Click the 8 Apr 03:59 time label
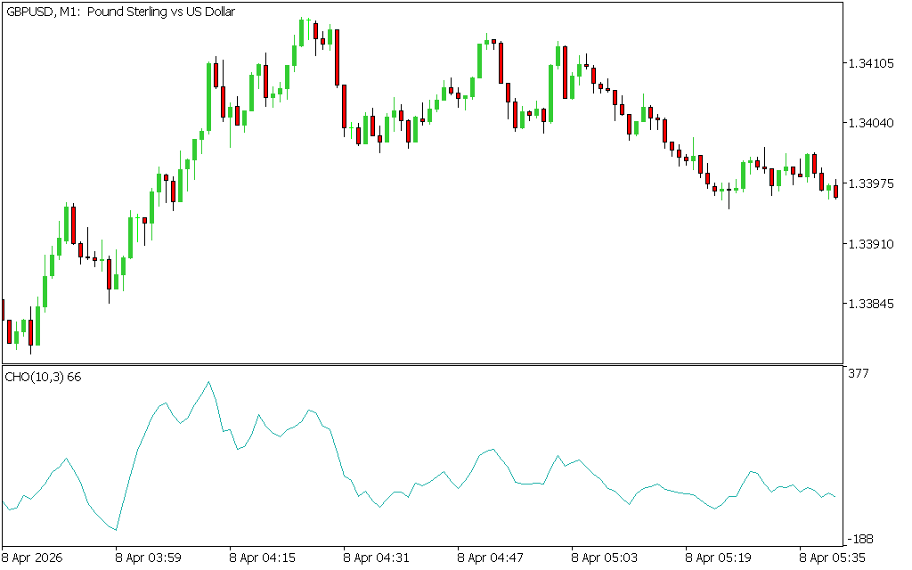Screen dimensions: 912x570 (149, 558)
